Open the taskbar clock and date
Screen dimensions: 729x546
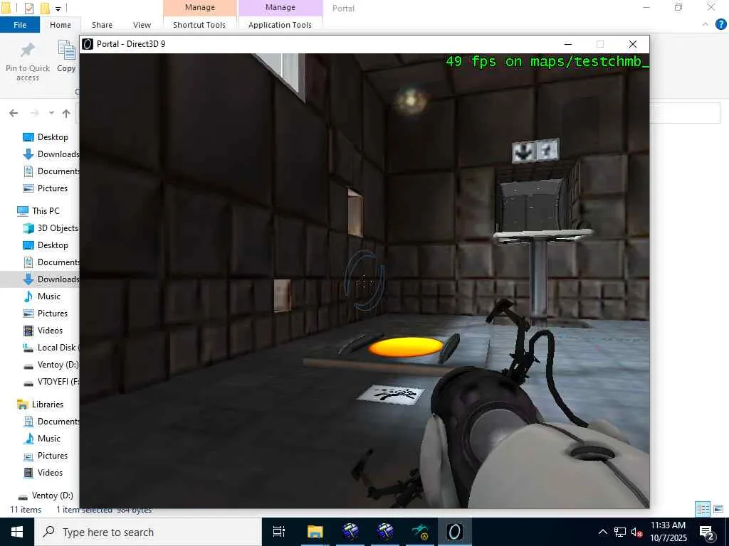click(668, 532)
